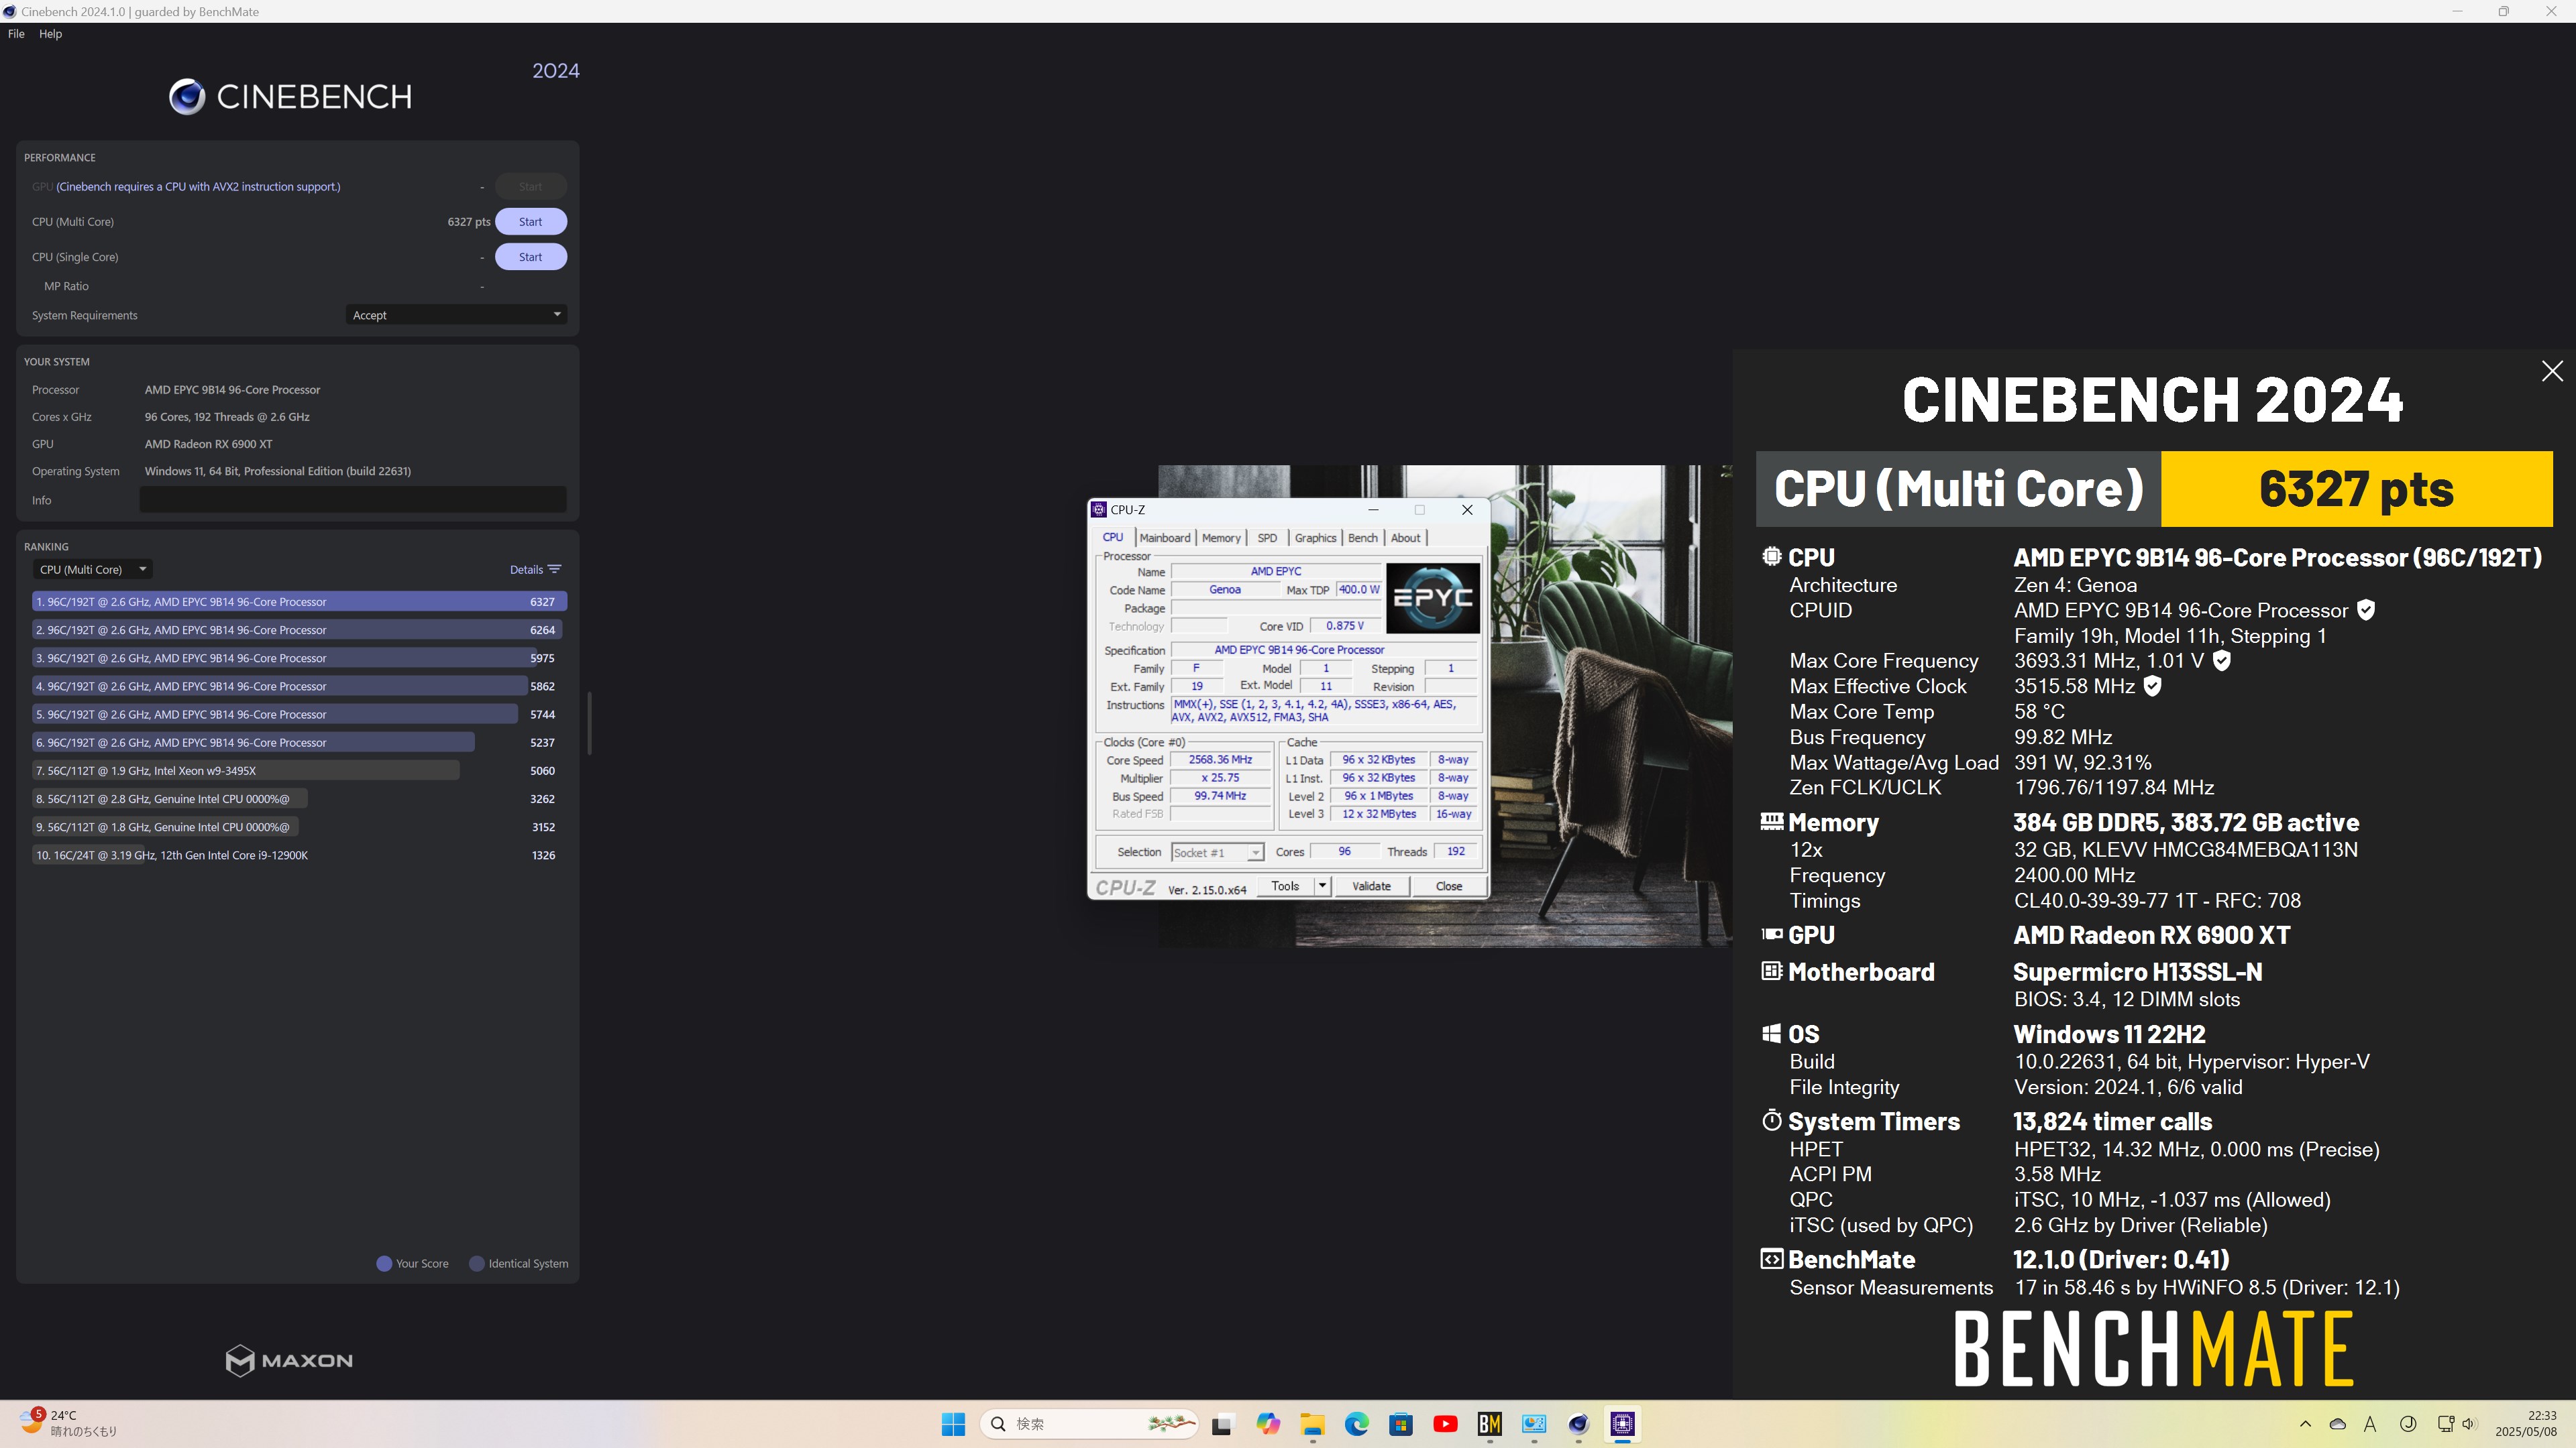The image size is (2576, 1448).
Task: Open network and volume quick settings
Action: [x=2457, y=1424]
